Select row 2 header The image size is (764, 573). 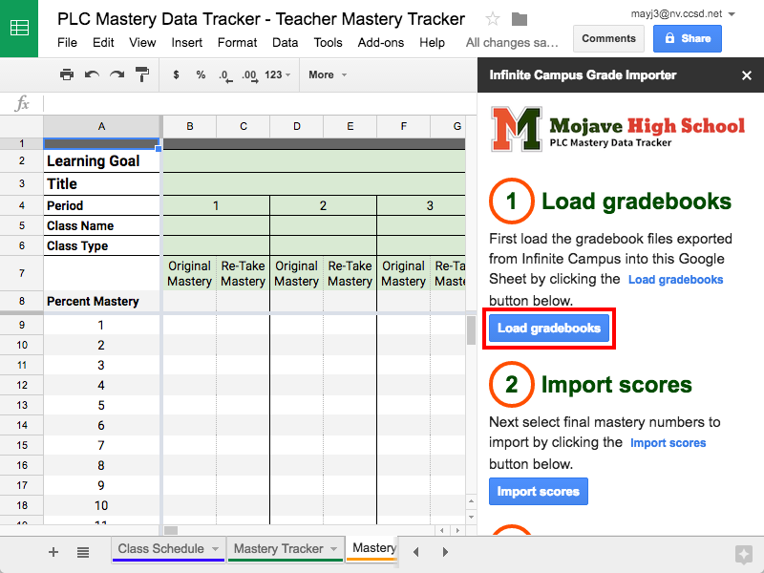point(21,160)
